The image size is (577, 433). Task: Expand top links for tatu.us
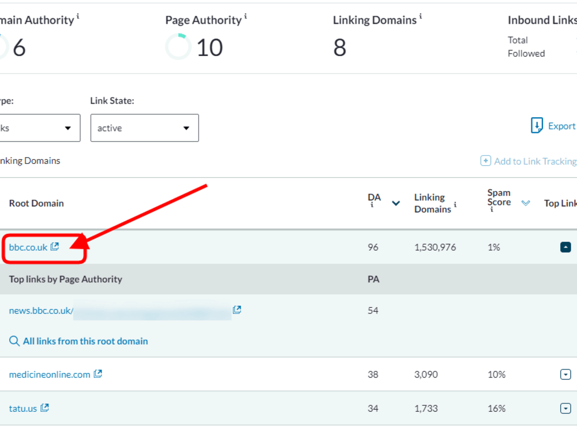pyautogui.click(x=565, y=408)
